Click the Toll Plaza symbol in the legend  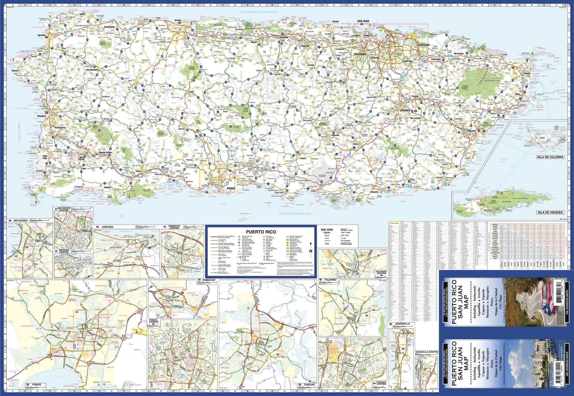click(239, 251)
